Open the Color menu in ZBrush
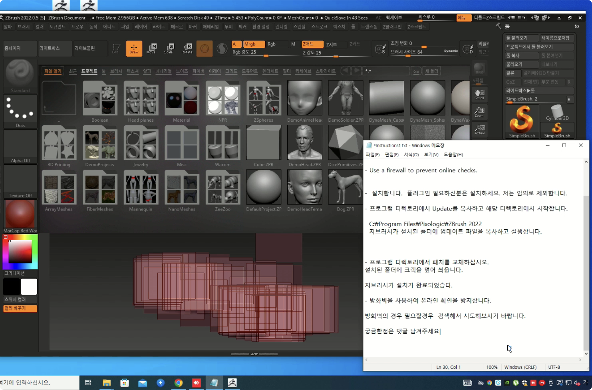 (x=40, y=26)
